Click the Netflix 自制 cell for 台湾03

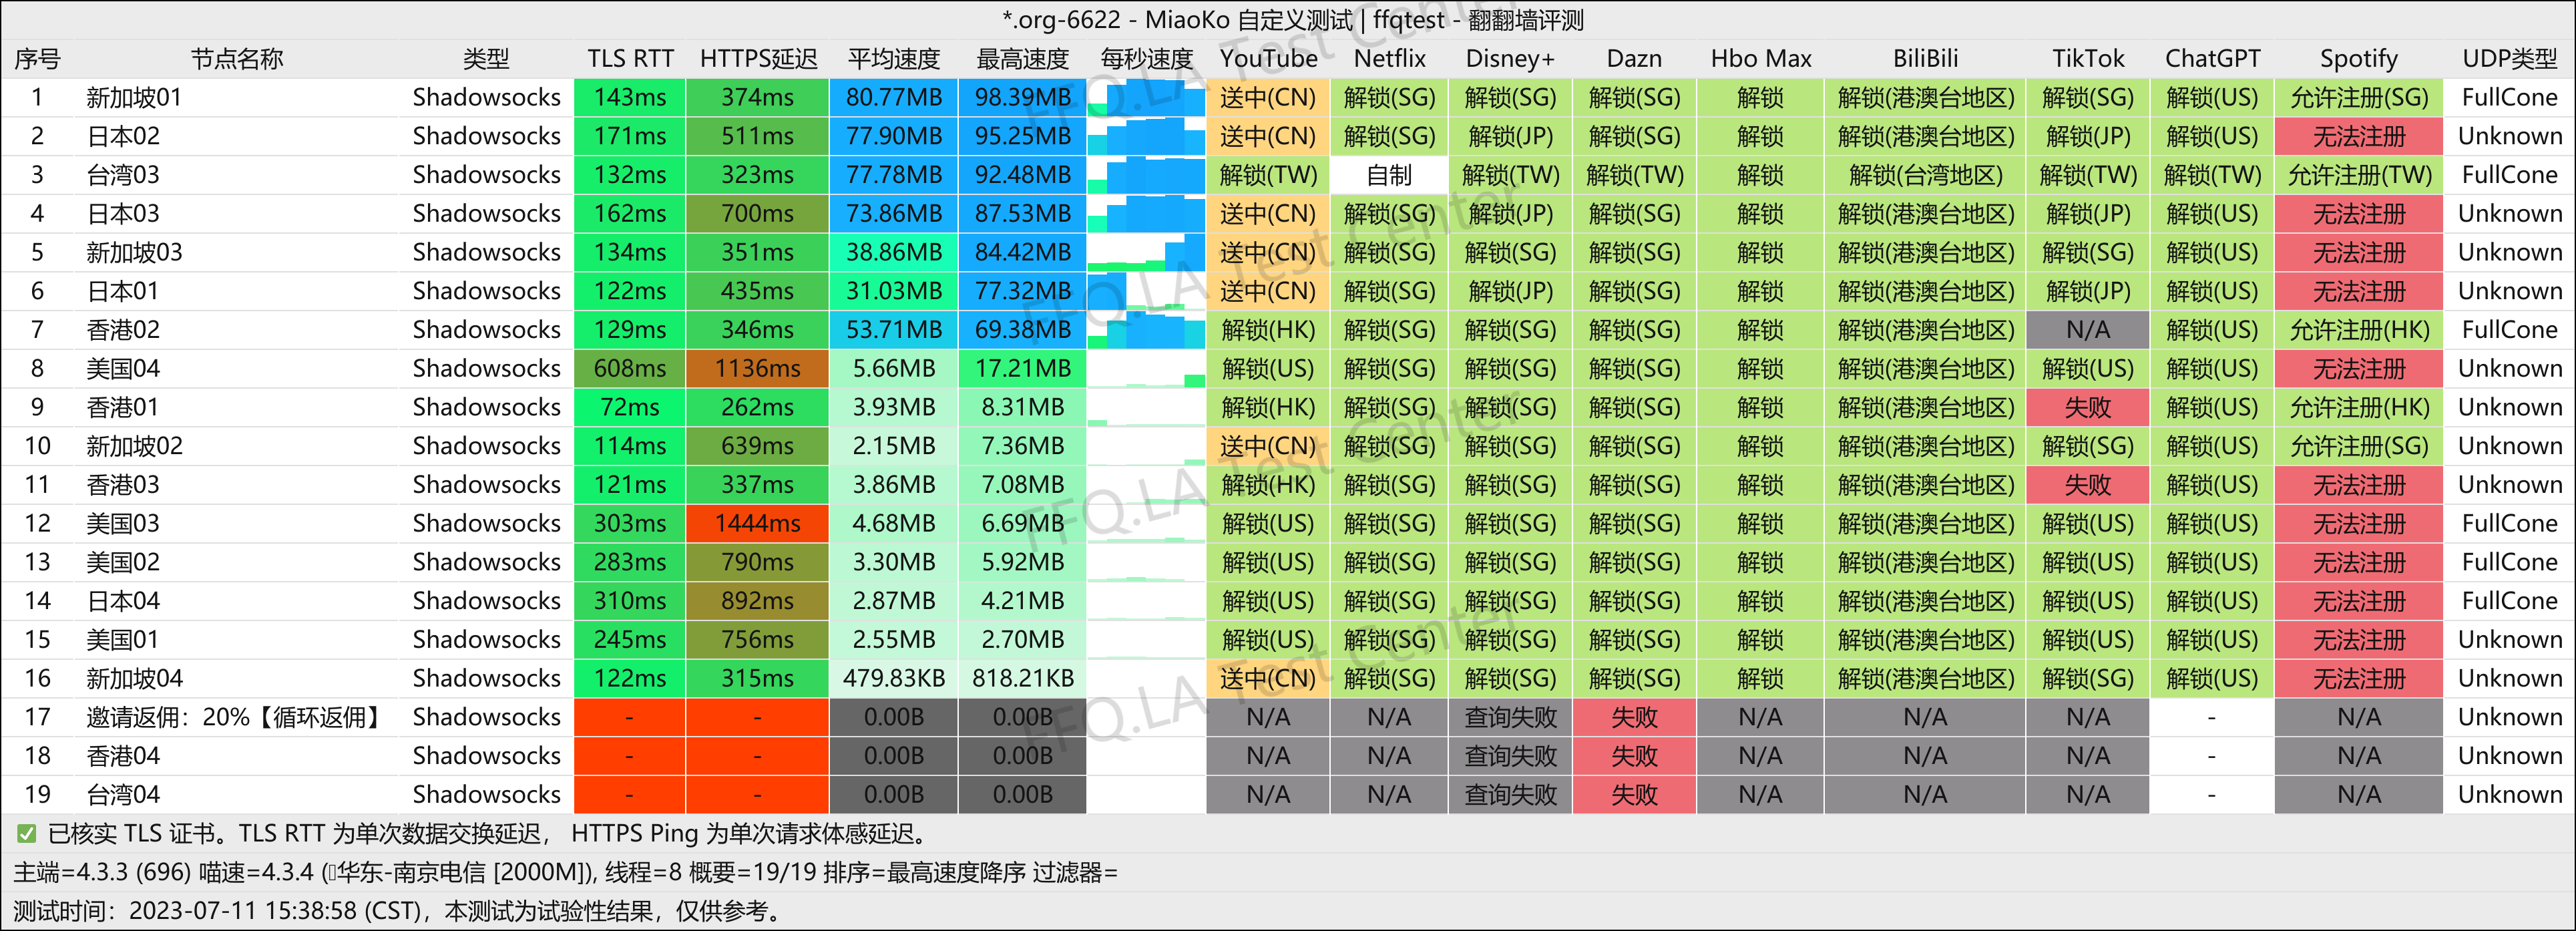[x=1389, y=175]
